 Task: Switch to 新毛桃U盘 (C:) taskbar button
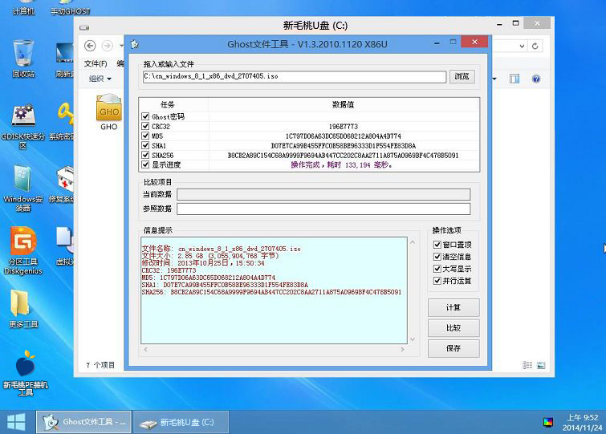[x=181, y=422]
